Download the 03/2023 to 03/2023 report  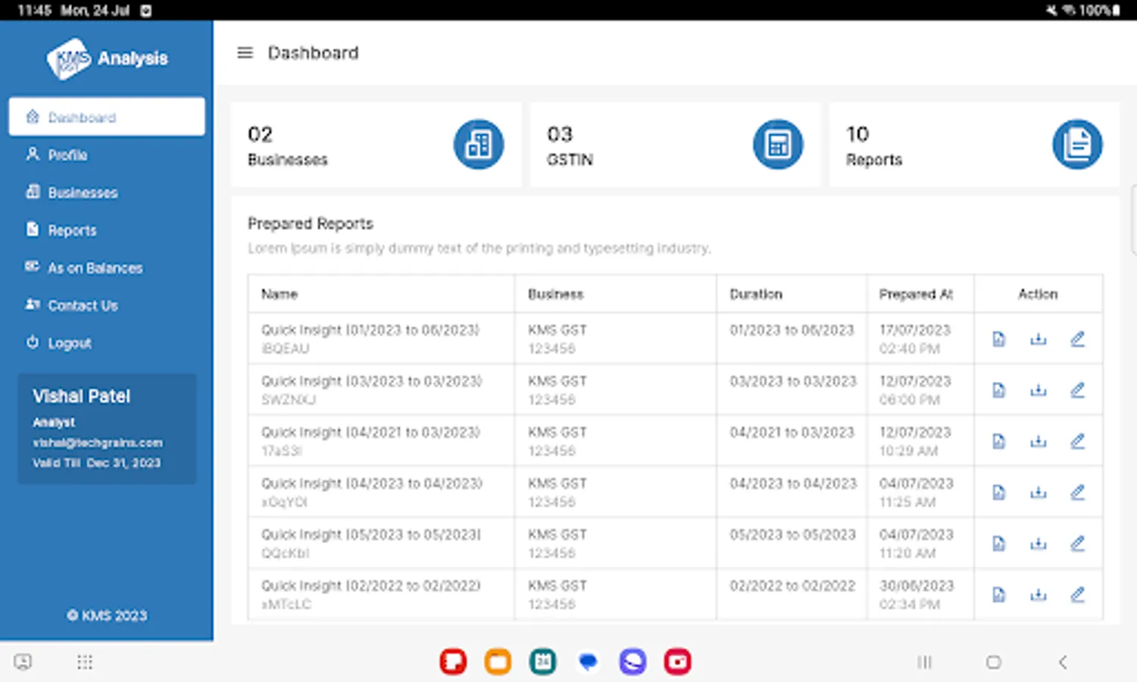1038,390
